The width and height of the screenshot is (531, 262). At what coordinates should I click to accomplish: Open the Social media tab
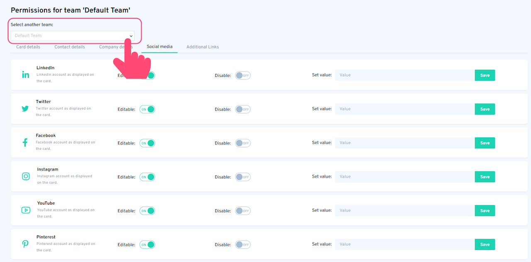(160, 47)
